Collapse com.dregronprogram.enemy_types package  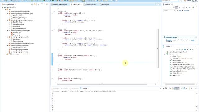pos(7,14)
